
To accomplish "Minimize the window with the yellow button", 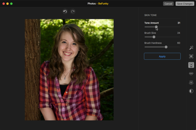I will pyautogui.click(x=7, y=4).
